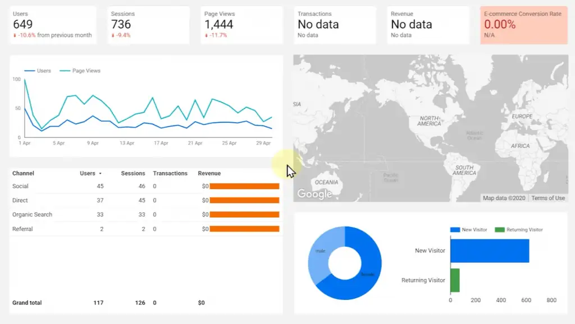Click the green Returning Visitor legend square
Viewport: 575px width, 324px height.
pyautogui.click(x=500, y=230)
